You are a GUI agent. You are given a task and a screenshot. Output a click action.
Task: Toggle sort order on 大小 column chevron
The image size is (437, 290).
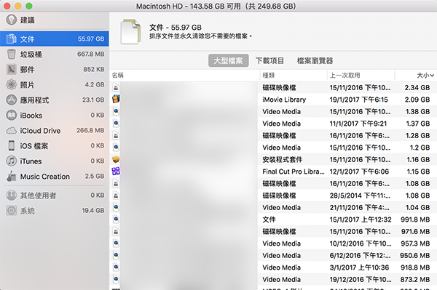(432, 76)
